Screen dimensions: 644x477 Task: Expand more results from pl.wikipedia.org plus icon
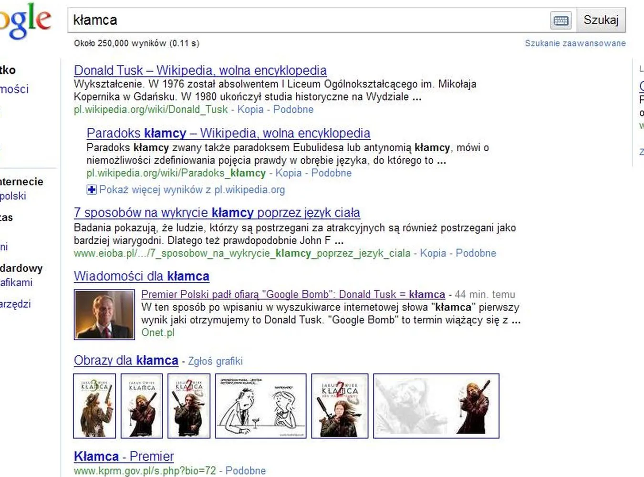pos(92,190)
